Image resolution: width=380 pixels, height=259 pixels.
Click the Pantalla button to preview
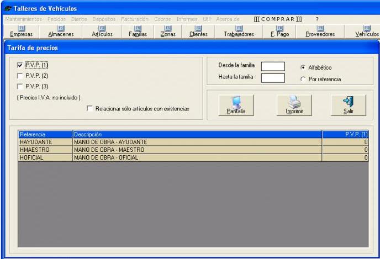tap(236, 105)
